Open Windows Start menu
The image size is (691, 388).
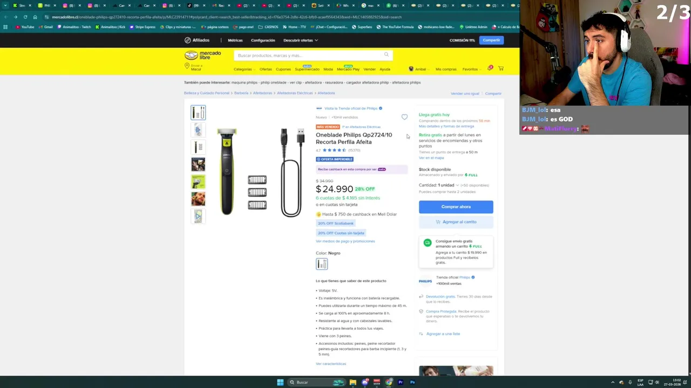(x=280, y=382)
